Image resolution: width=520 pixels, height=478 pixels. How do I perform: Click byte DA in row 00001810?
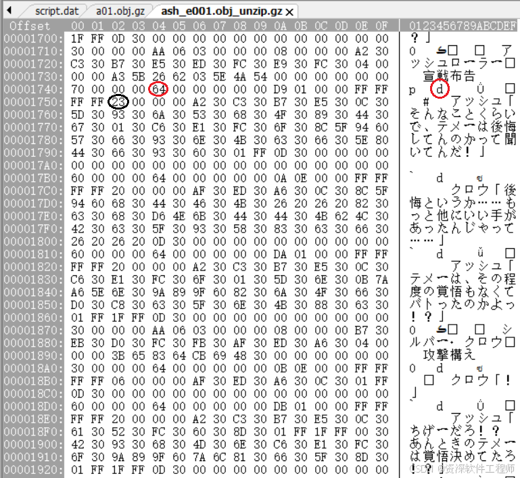click(280, 254)
